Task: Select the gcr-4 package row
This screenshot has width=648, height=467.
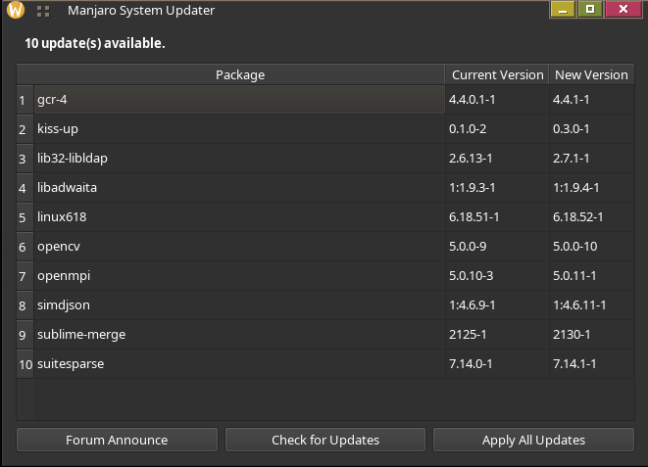Action: pos(240,100)
